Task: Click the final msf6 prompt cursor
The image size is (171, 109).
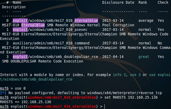Action: [105, 106]
